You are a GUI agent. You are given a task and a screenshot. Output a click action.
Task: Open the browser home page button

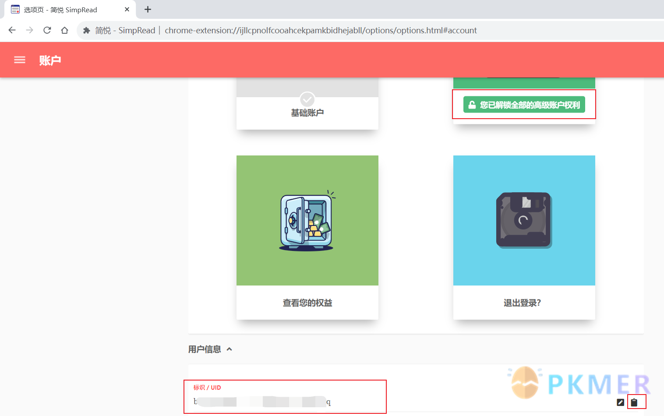click(65, 30)
